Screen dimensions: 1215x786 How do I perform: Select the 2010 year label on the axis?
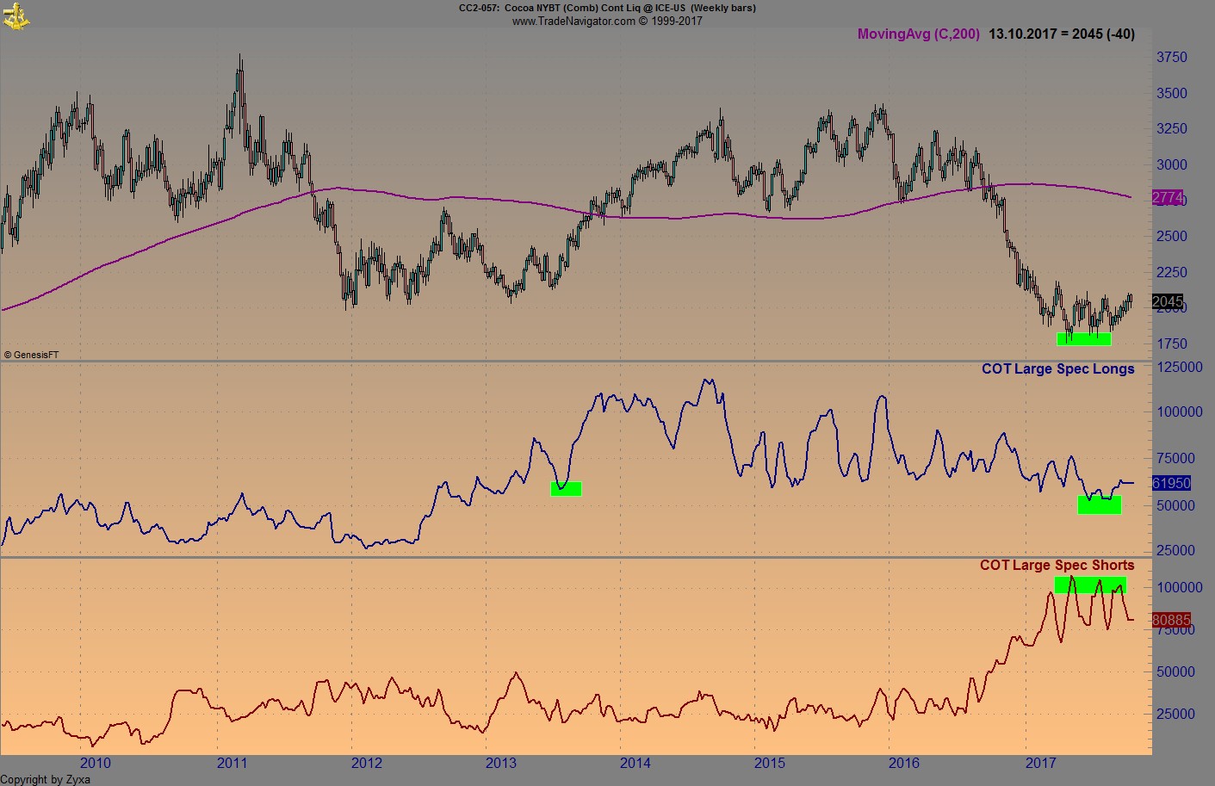[96, 763]
